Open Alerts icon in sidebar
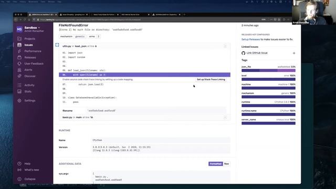Screen dimensions: 336x189 tap(19, 70)
